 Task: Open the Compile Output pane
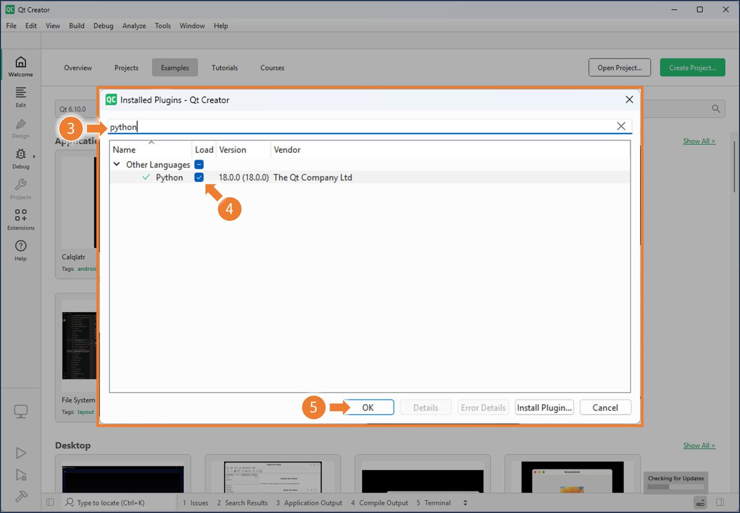pyautogui.click(x=379, y=503)
